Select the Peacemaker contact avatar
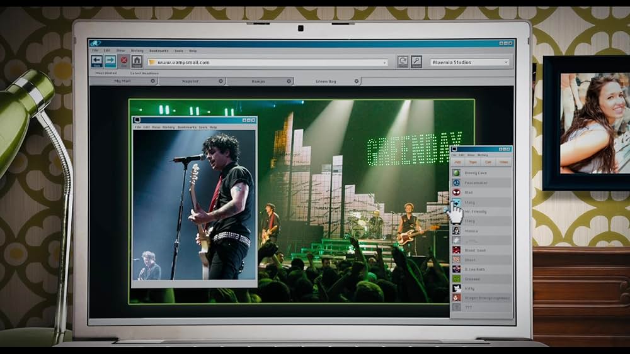Viewport: 630px width, 354px height. click(x=456, y=182)
